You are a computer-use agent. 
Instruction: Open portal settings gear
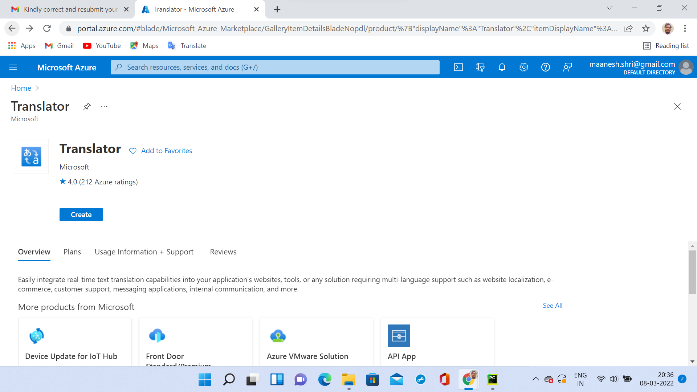pyautogui.click(x=524, y=67)
